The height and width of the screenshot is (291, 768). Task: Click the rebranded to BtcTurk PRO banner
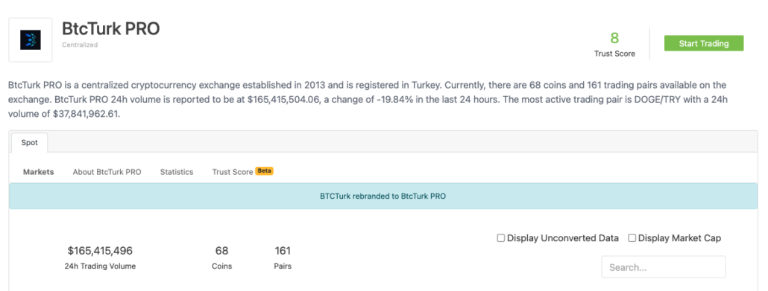point(383,196)
